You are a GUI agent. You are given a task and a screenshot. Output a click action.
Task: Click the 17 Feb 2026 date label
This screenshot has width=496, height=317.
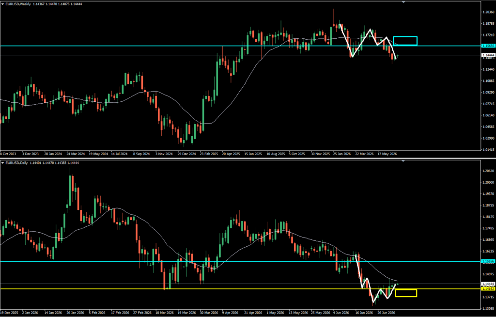click(120, 313)
